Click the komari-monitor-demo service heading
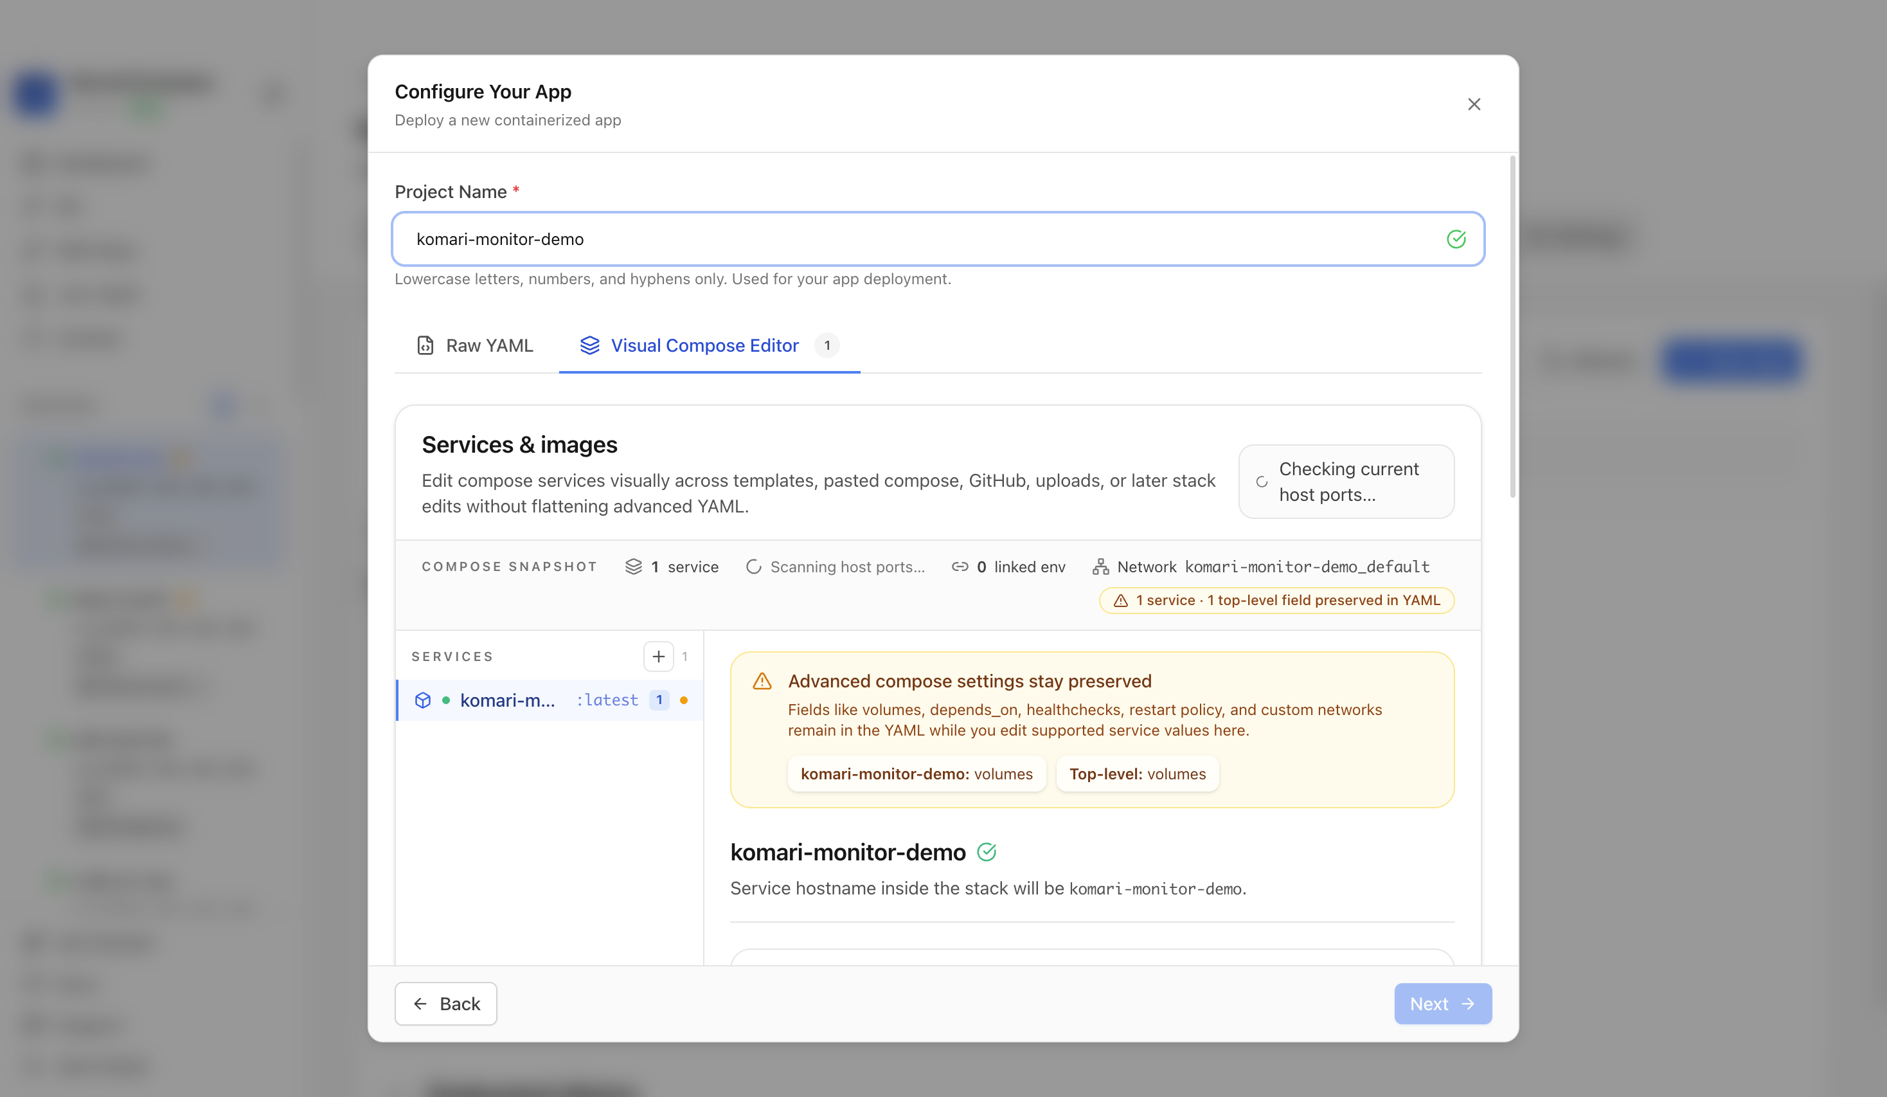Screen dimensions: 1887x1097 click(848, 852)
